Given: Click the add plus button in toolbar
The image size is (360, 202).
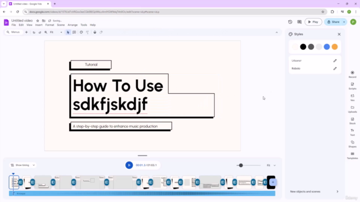Looking at the screenshot, I should pyautogui.click(x=26, y=33).
